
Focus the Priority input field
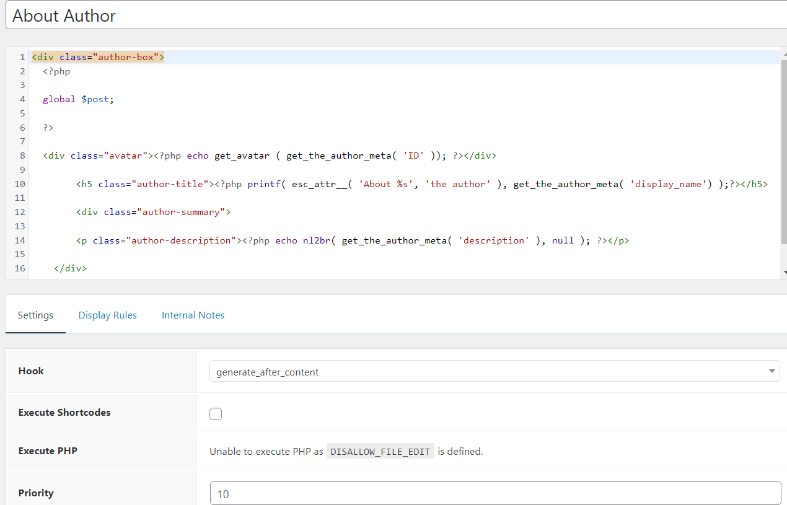coord(494,494)
